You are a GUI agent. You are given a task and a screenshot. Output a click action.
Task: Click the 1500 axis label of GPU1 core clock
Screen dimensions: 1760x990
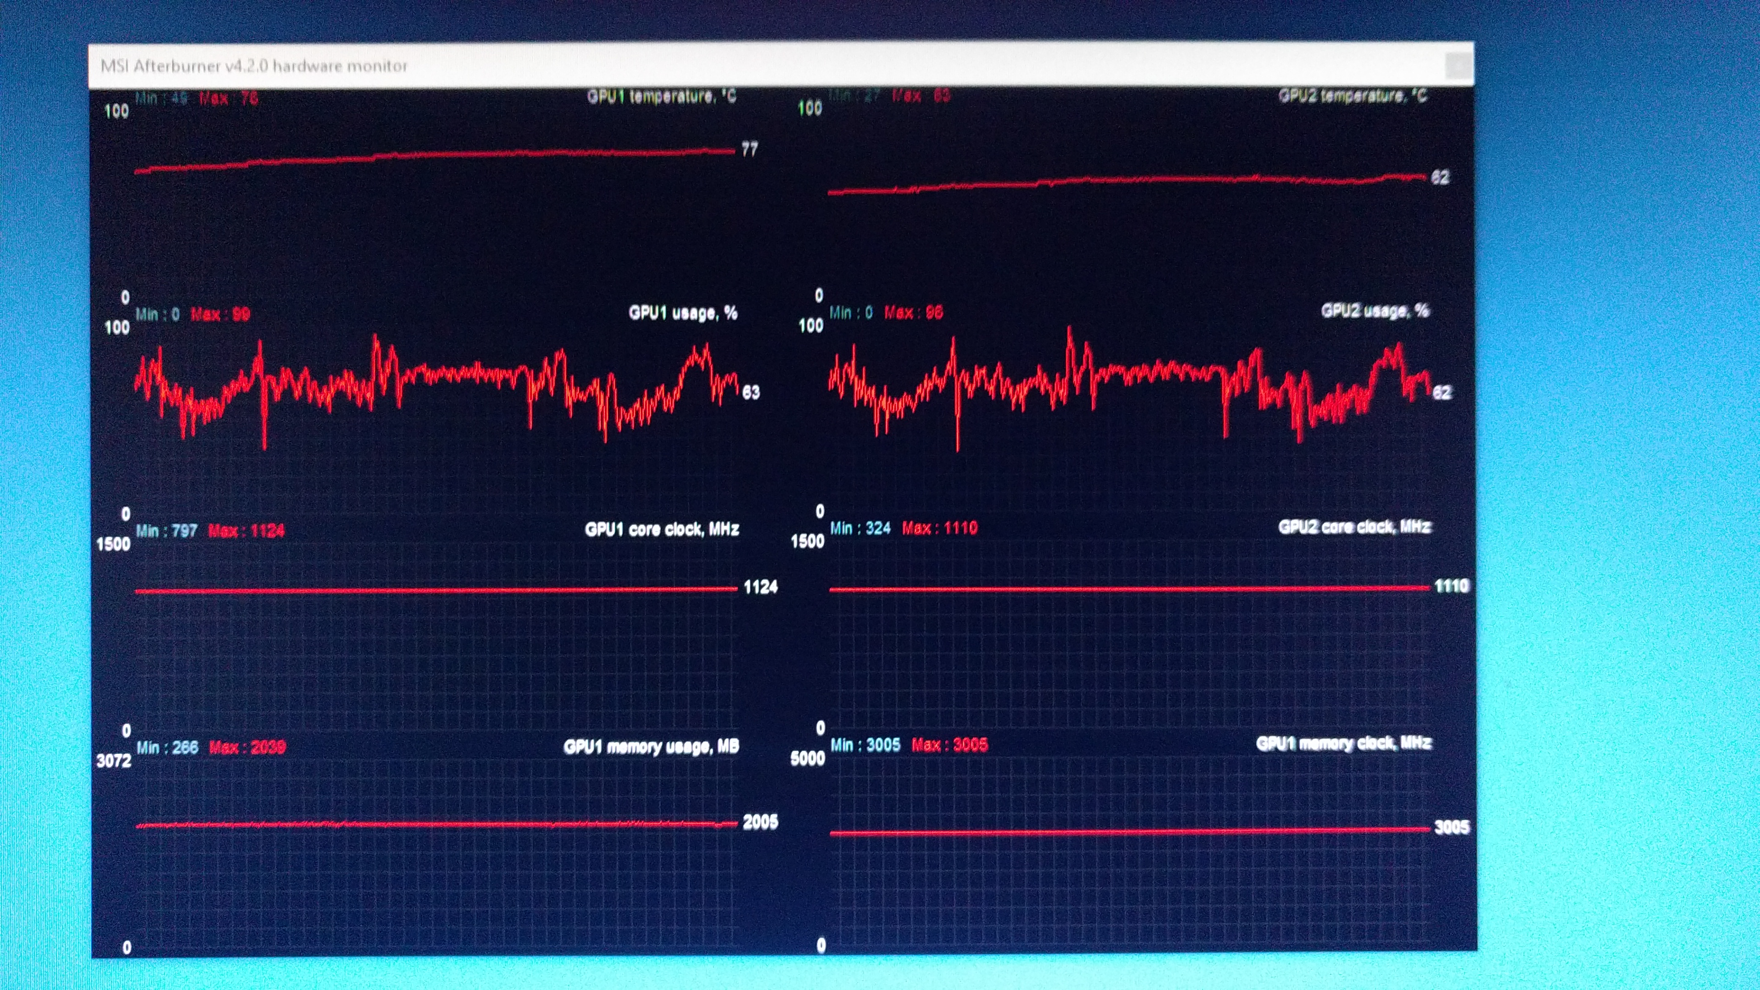(113, 544)
